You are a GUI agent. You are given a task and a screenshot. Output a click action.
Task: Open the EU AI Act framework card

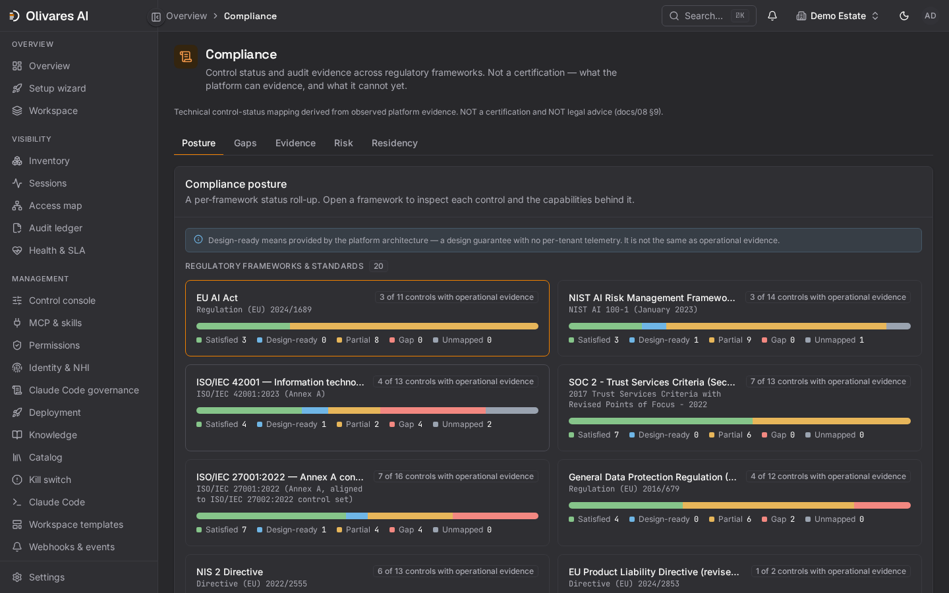(x=367, y=318)
